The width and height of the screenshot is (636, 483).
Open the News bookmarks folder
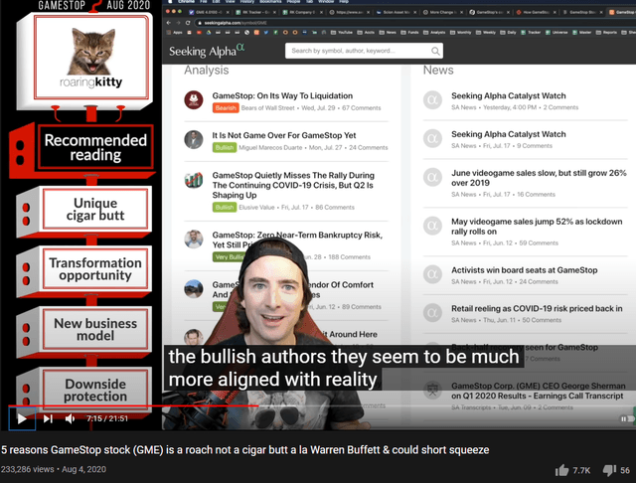[x=388, y=33]
